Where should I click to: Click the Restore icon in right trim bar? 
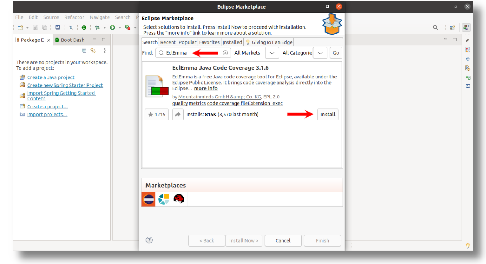coord(468,41)
